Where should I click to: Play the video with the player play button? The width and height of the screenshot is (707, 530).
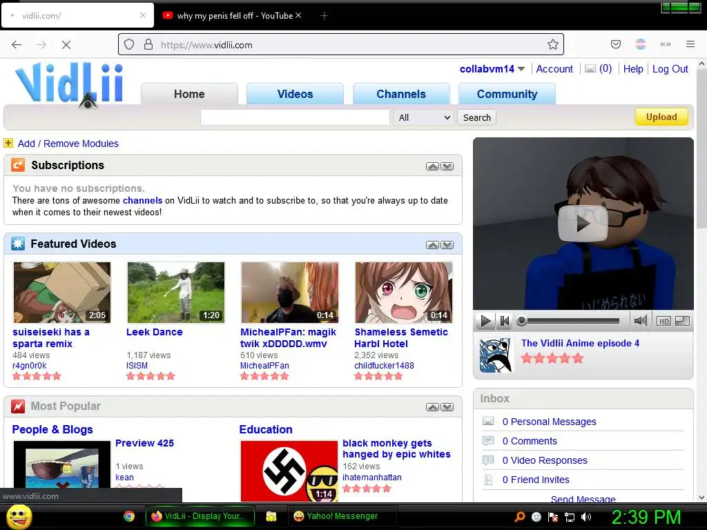[485, 321]
